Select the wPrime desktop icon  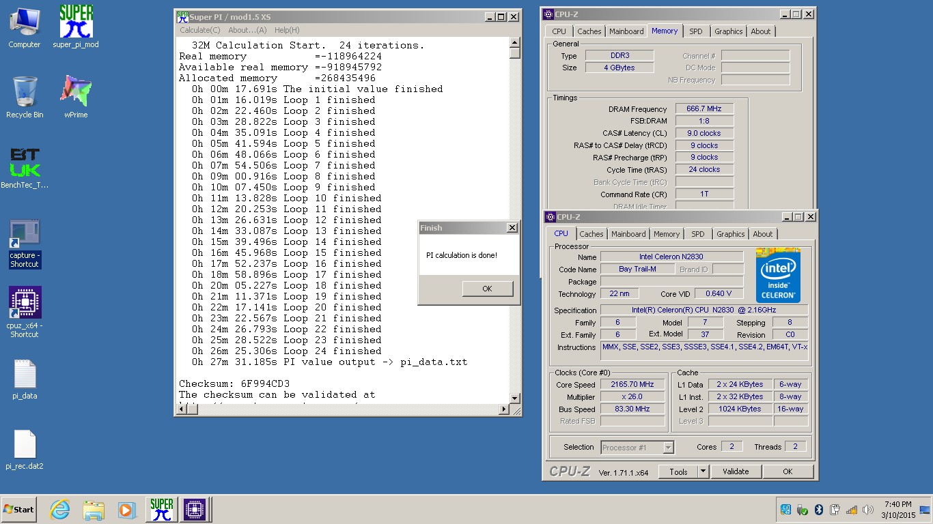click(x=76, y=97)
